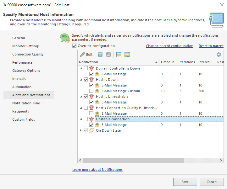Click the bell icon beside Host is Down

[x=91, y=80]
